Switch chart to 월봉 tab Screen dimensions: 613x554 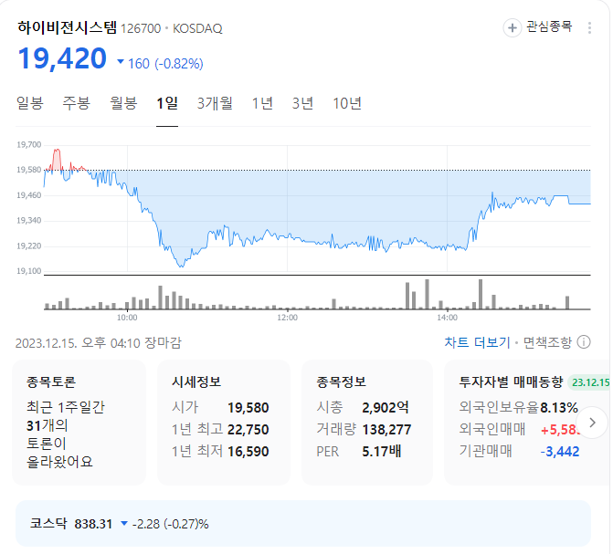click(x=123, y=103)
